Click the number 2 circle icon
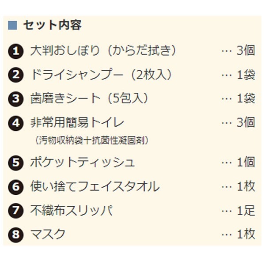 15,75
